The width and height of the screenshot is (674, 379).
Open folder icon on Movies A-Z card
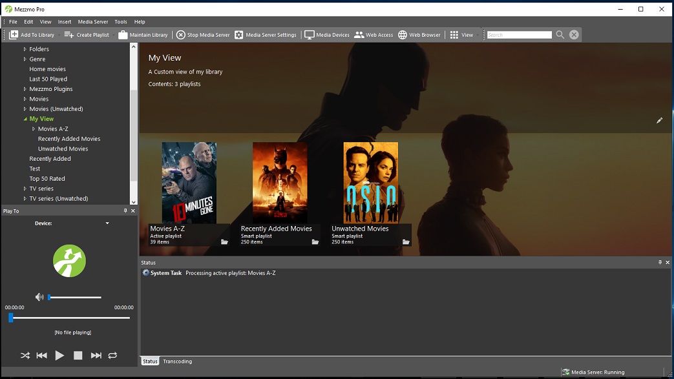pyautogui.click(x=224, y=242)
